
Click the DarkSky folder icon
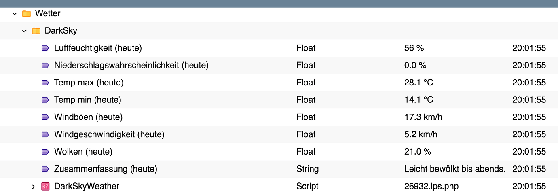(36, 31)
